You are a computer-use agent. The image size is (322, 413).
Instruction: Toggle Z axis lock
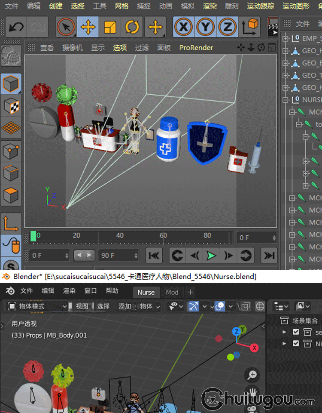click(x=227, y=28)
